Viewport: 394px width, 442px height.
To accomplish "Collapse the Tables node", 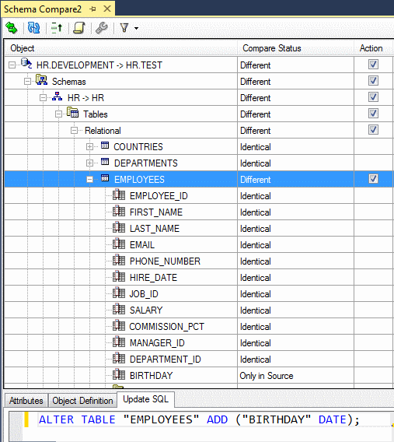I will 58,114.
